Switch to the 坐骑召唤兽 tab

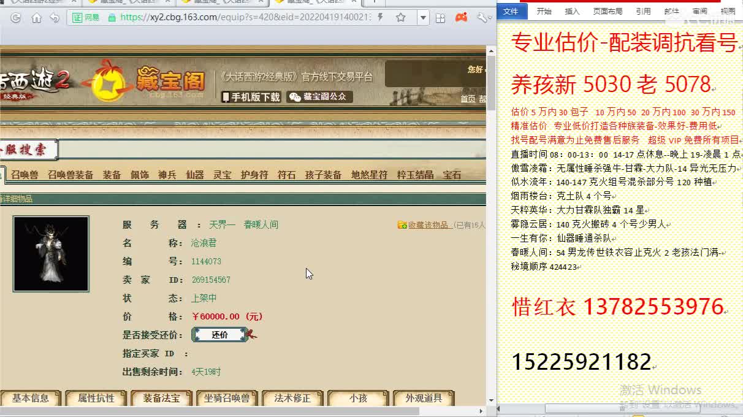(x=227, y=398)
